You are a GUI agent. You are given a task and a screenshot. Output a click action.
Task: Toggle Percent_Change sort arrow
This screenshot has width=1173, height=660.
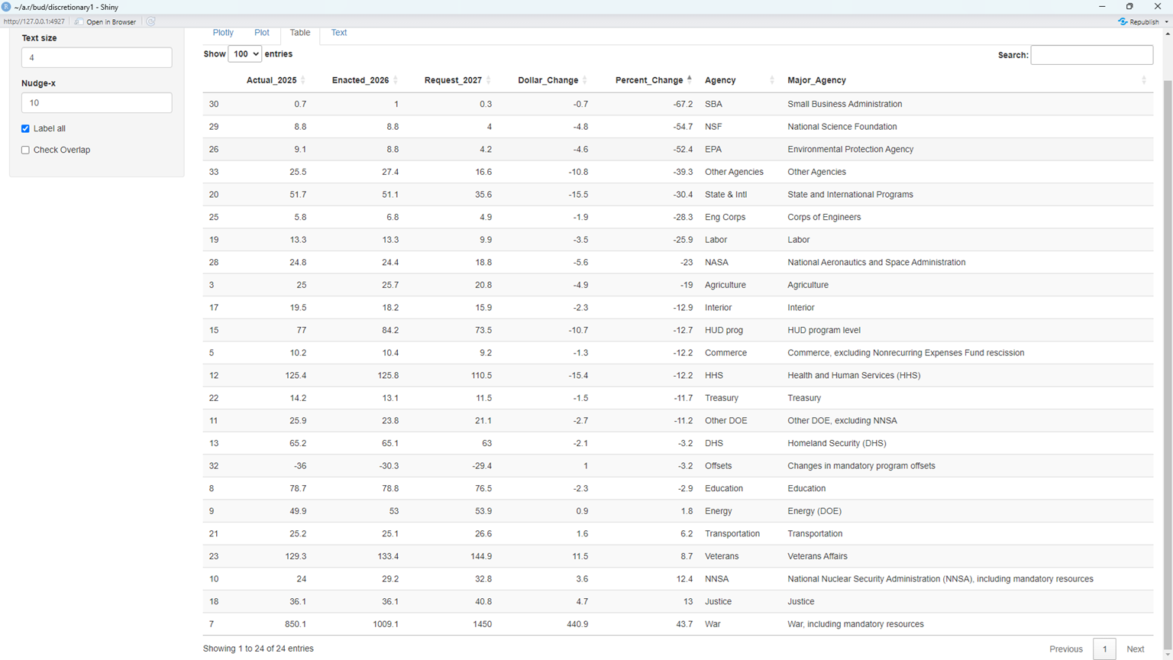click(690, 79)
